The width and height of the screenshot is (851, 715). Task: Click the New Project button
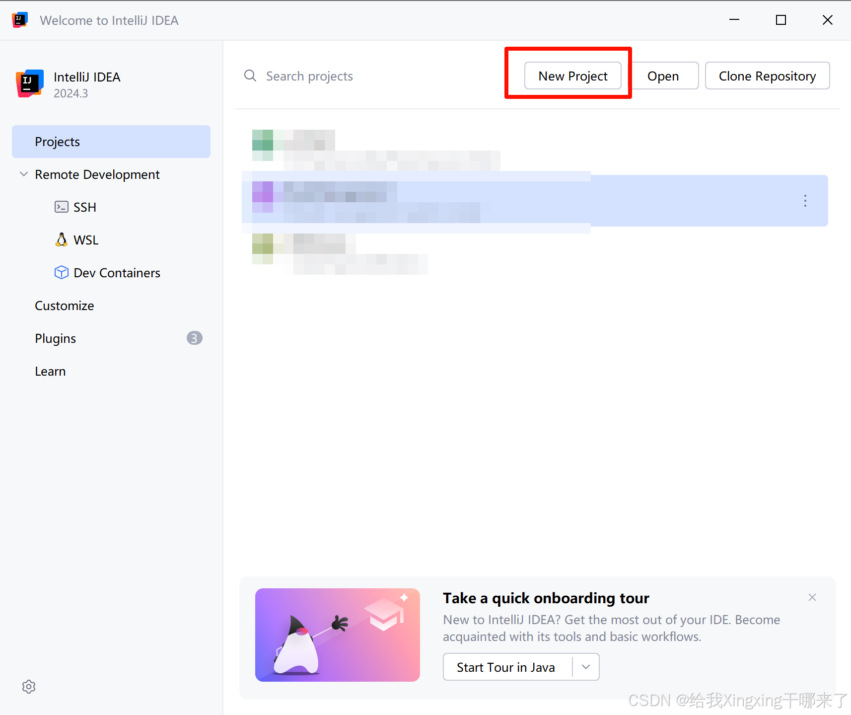click(x=572, y=76)
